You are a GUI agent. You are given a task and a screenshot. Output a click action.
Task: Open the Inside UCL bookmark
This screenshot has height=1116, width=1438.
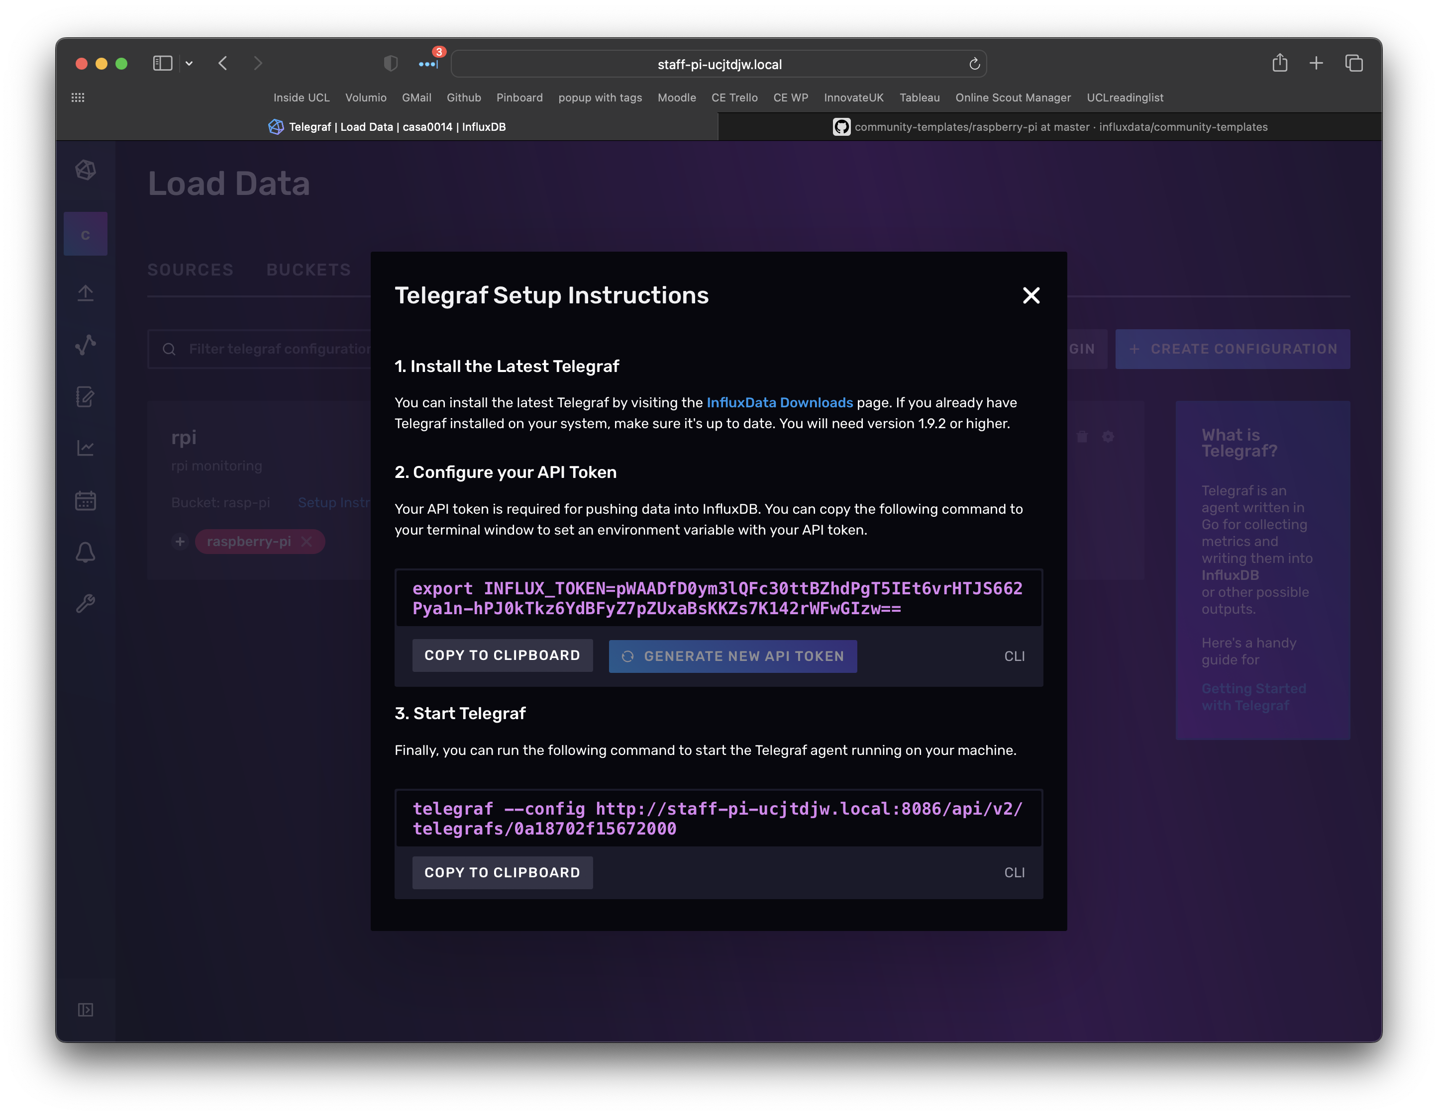click(302, 97)
